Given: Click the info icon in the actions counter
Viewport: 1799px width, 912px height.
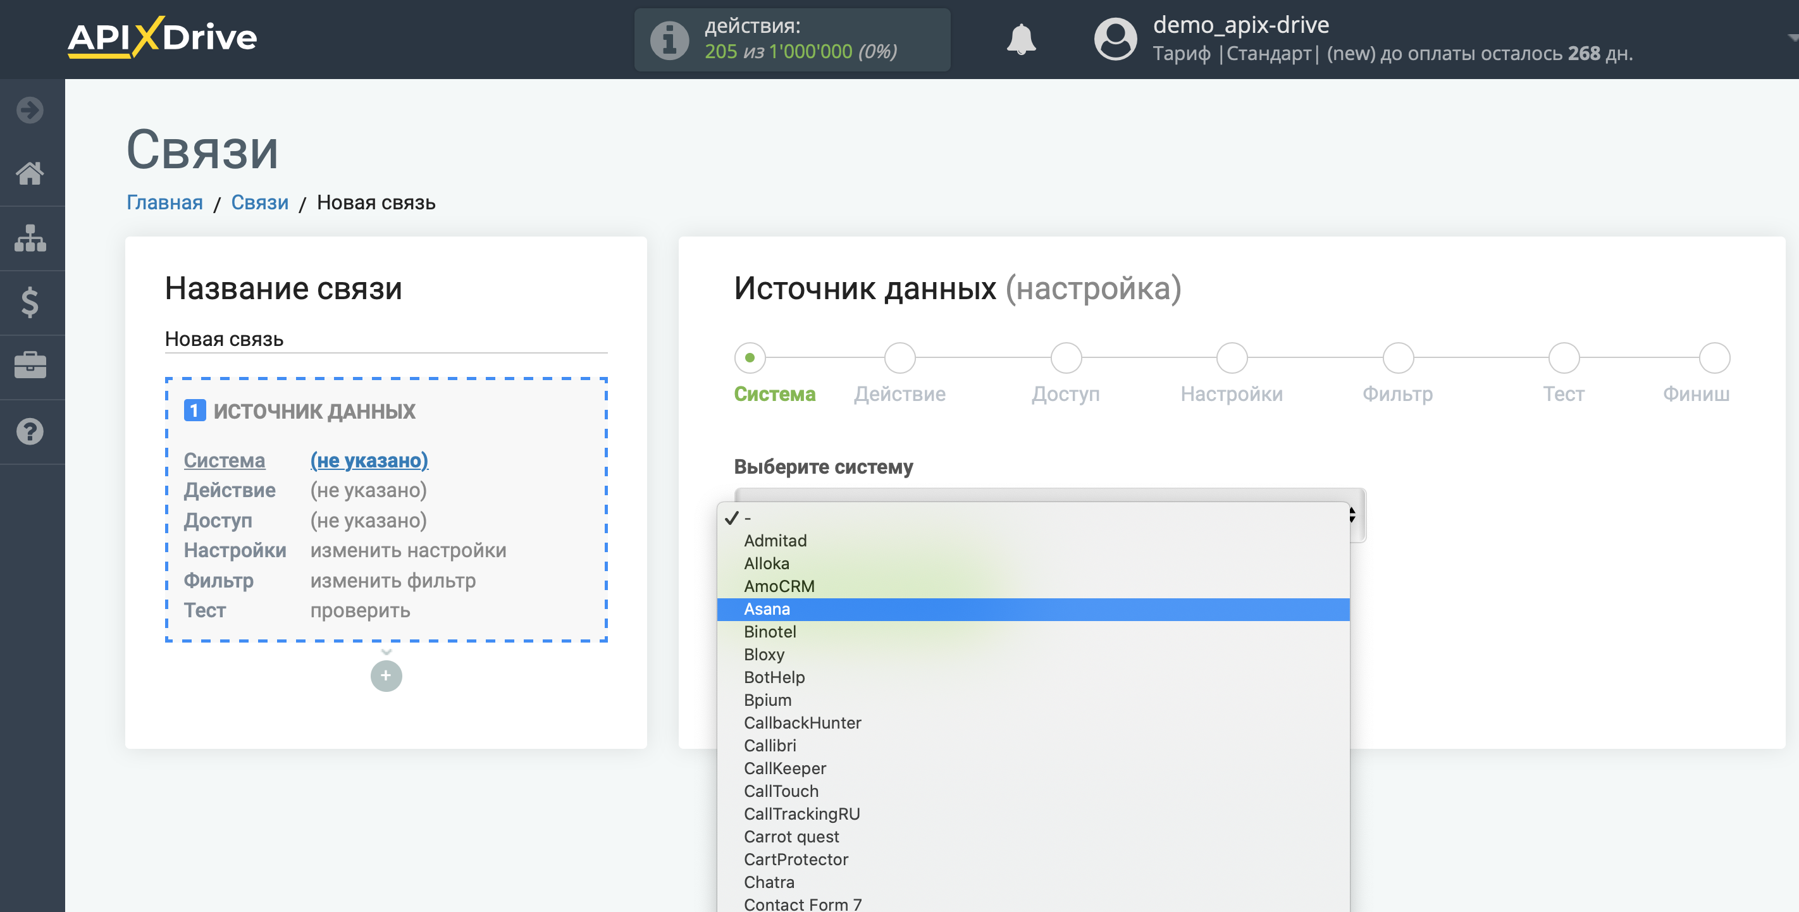Looking at the screenshot, I should (669, 40).
